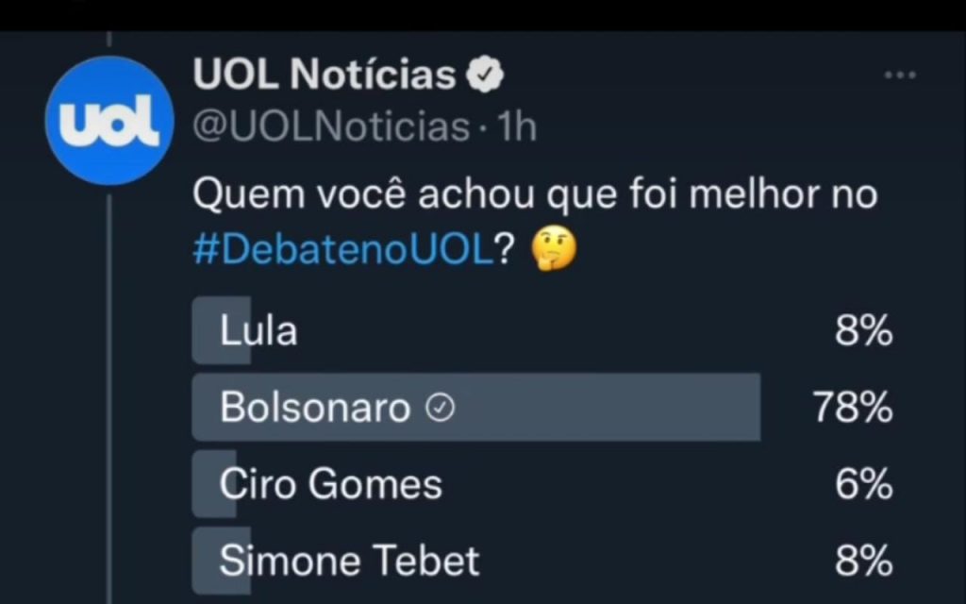The width and height of the screenshot is (966, 604).
Task: Click Lula's 8% result figure
Action: [x=864, y=331]
